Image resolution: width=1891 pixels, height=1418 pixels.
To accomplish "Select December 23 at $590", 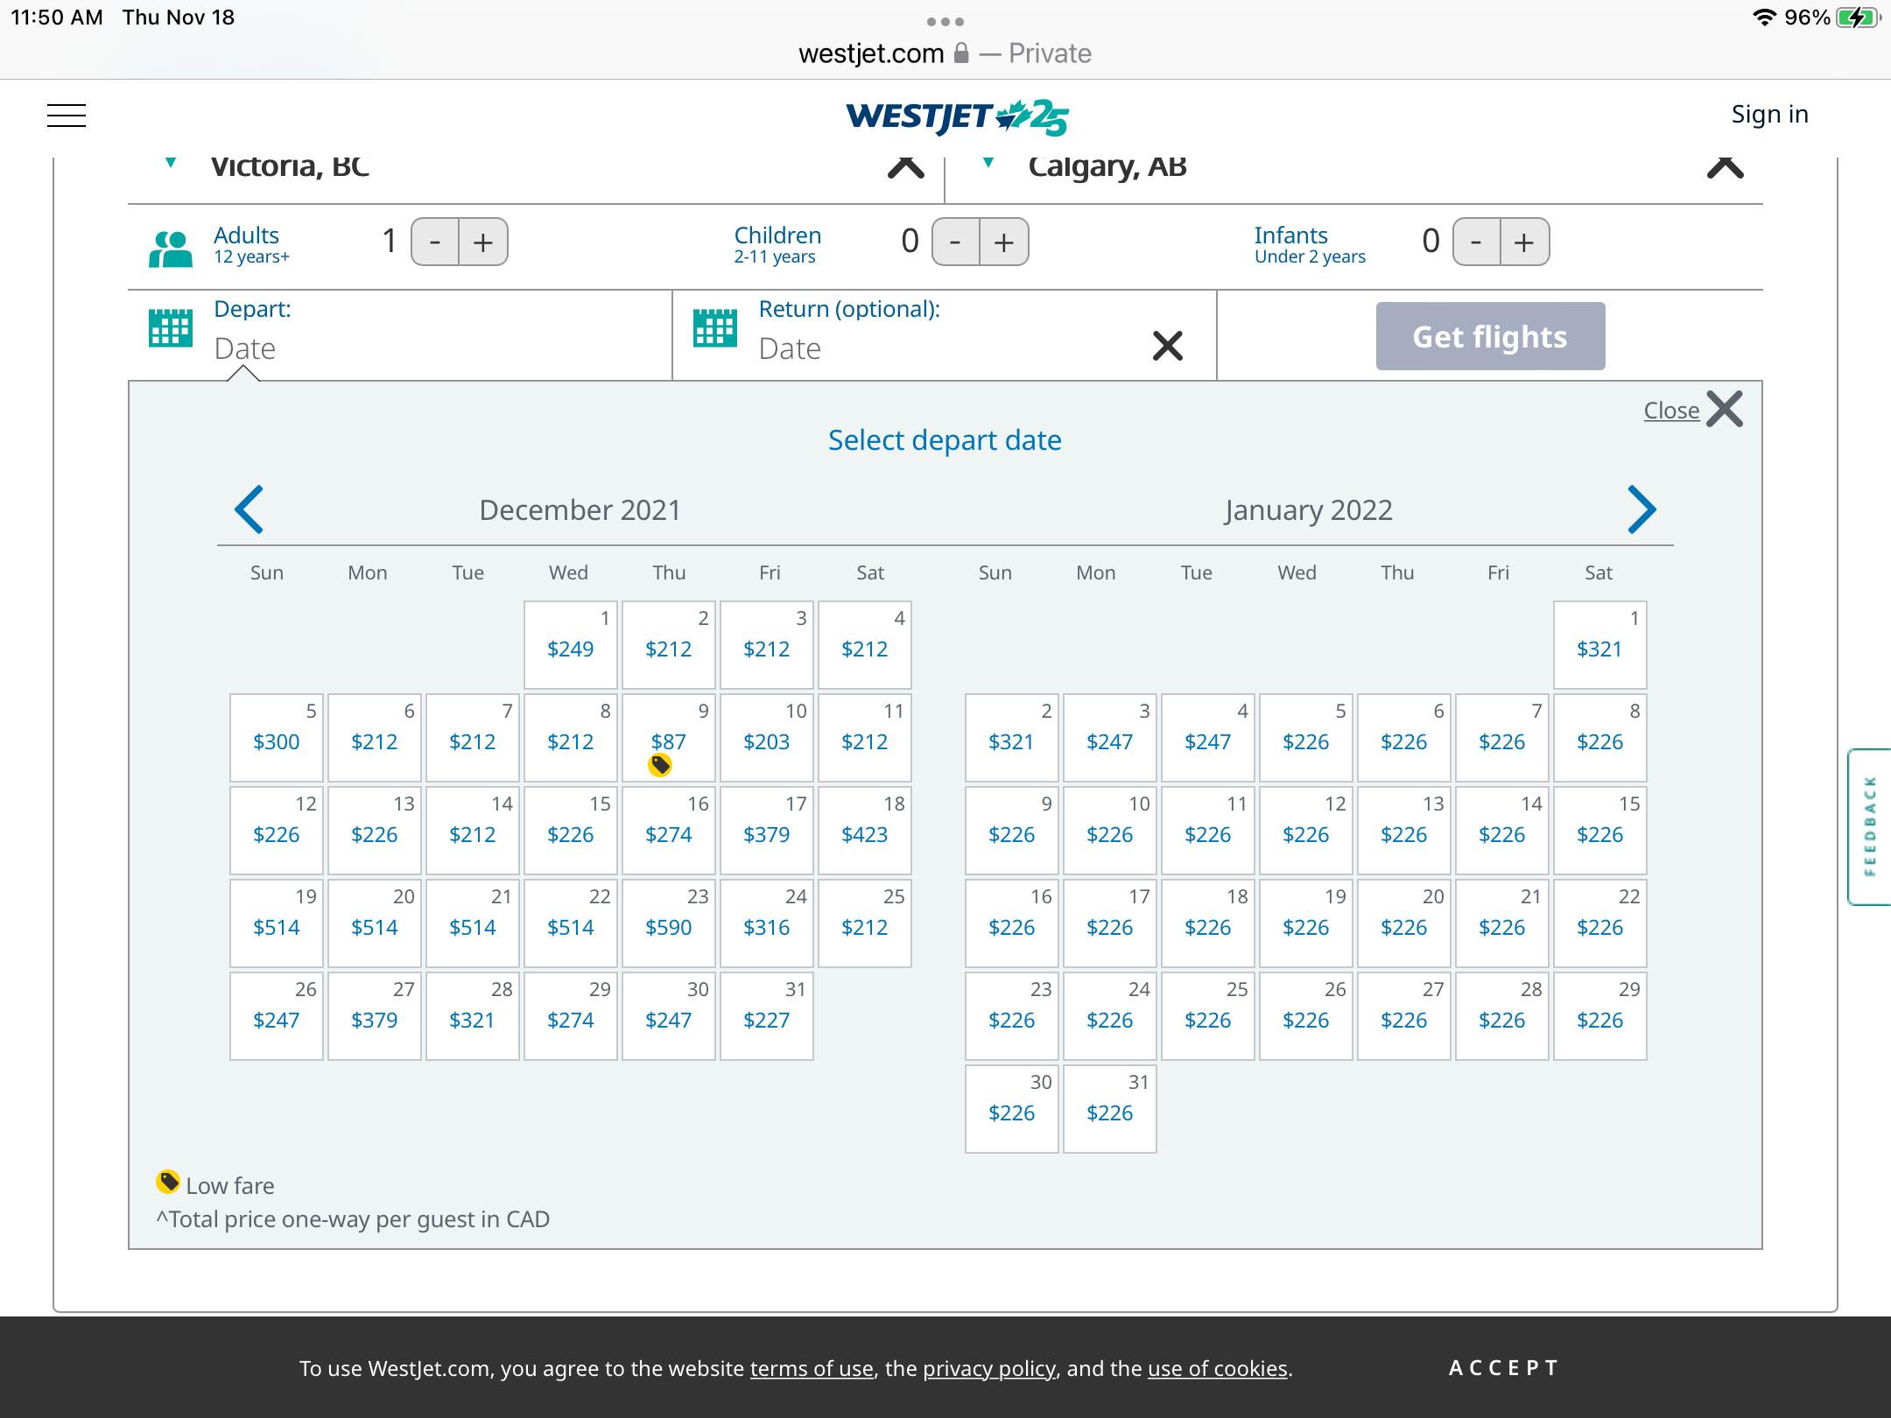I will [669, 923].
